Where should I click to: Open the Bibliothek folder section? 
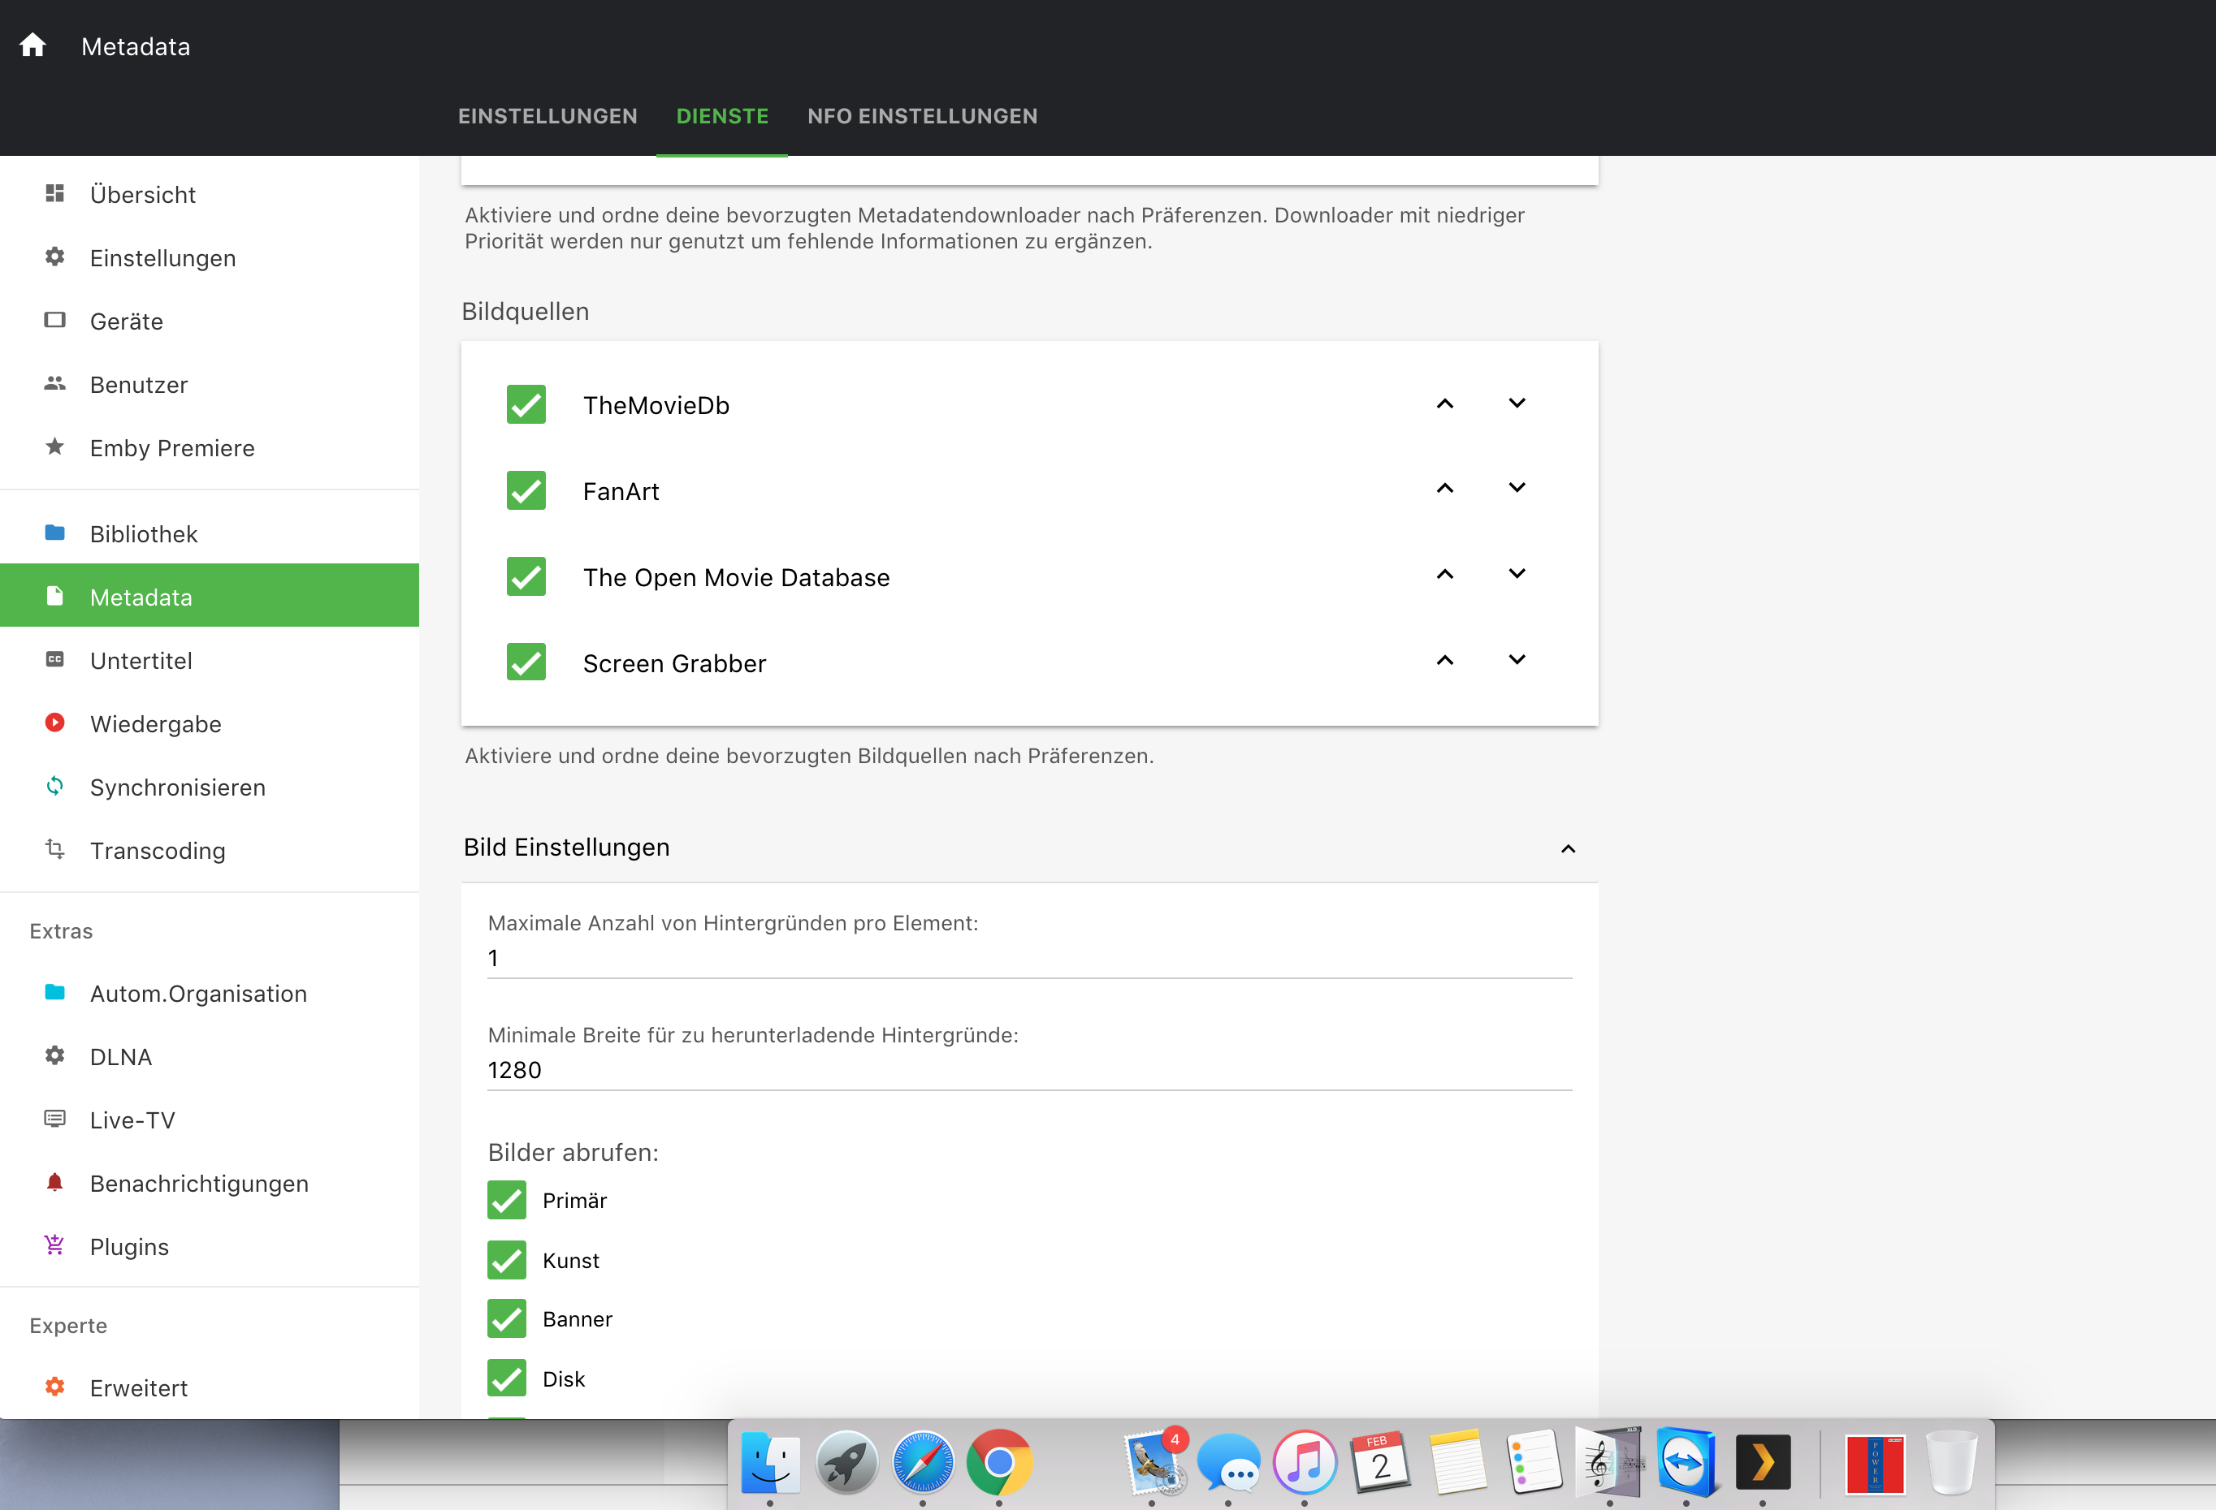(x=210, y=533)
